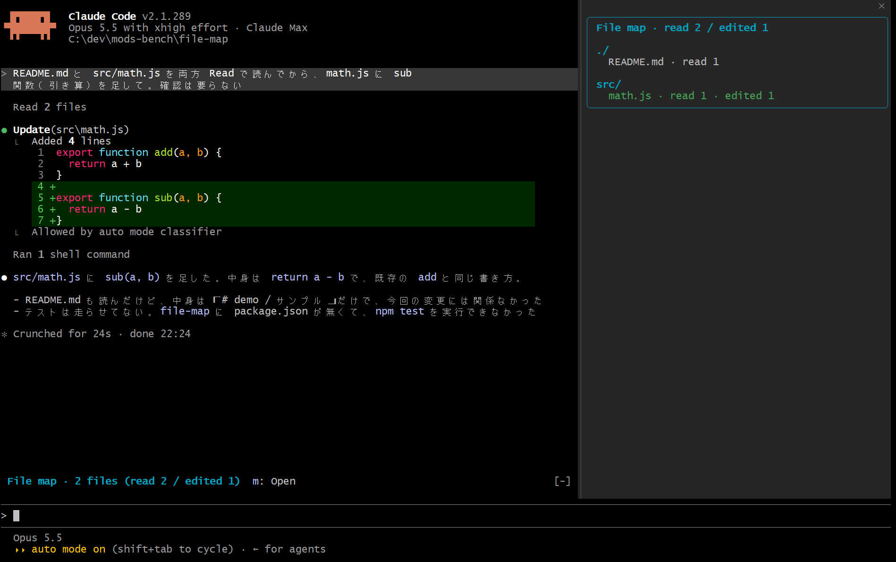Click the double-arrow auto mode icon

click(20, 550)
